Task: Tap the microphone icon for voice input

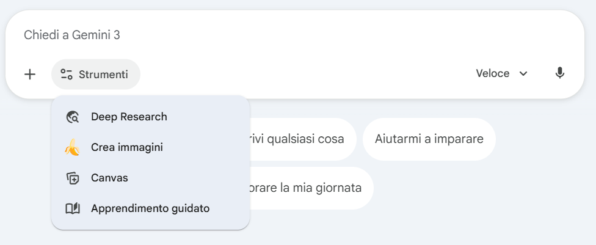Action: click(x=559, y=73)
